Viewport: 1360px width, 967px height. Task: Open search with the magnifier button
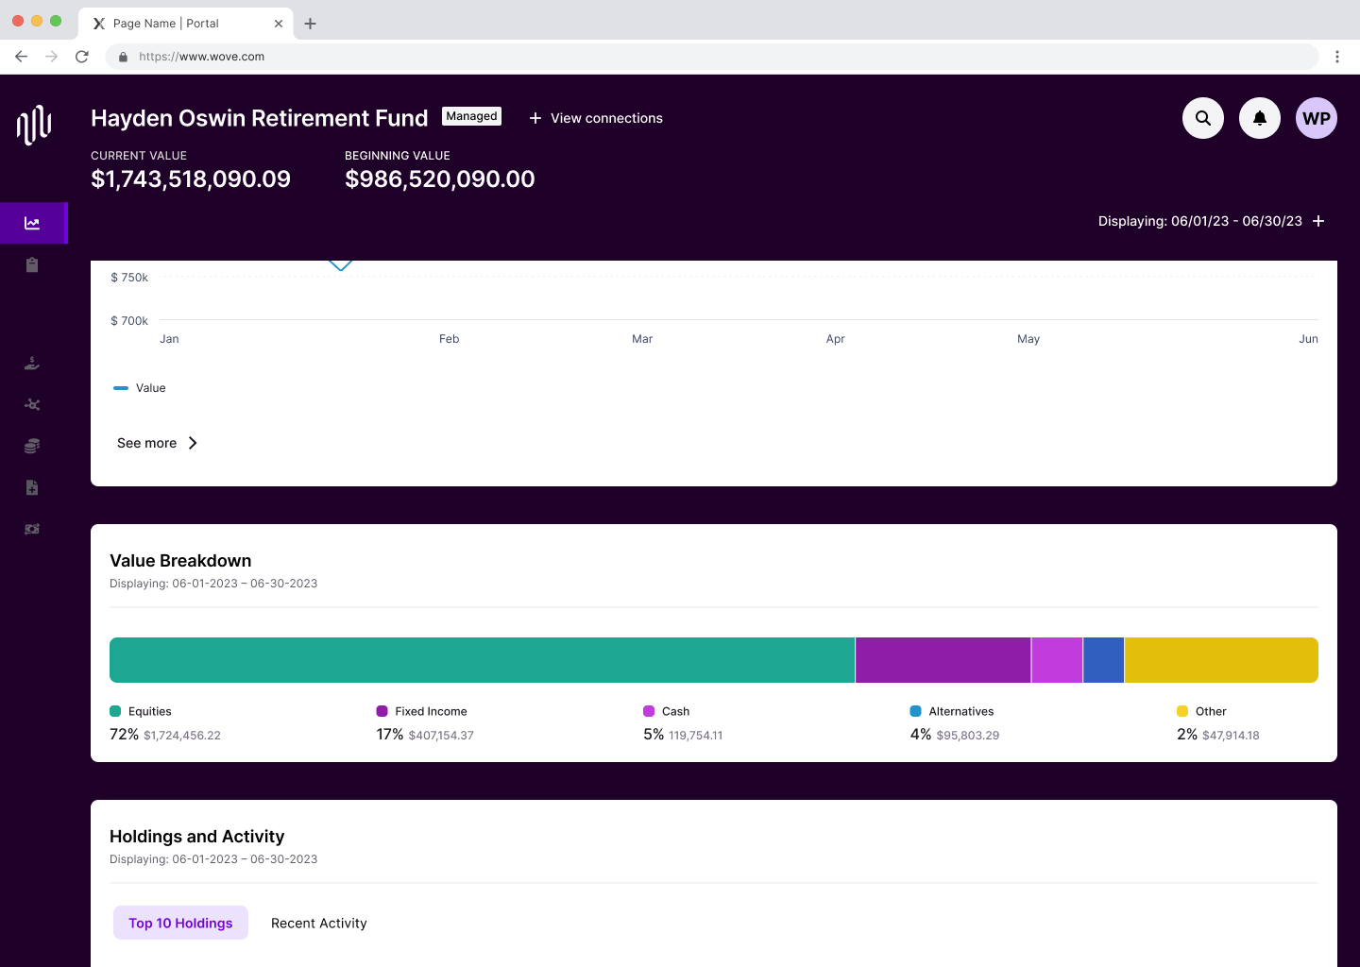(1203, 118)
